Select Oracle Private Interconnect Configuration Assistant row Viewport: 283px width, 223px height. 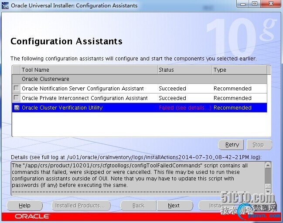[x=140, y=98]
